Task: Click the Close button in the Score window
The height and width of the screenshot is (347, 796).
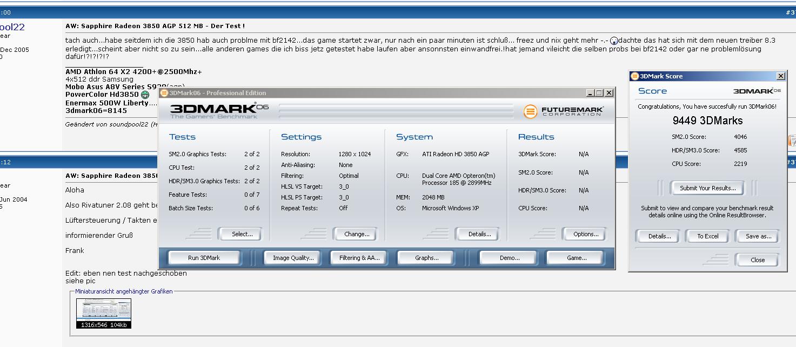Action: pyautogui.click(x=758, y=260)
